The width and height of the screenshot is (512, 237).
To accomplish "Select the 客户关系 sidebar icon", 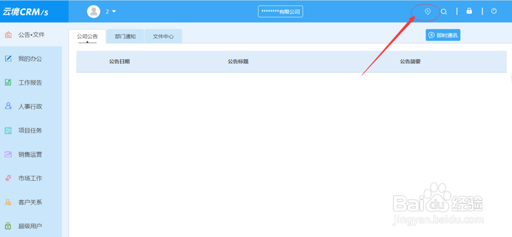I will [x=8, y=202].
